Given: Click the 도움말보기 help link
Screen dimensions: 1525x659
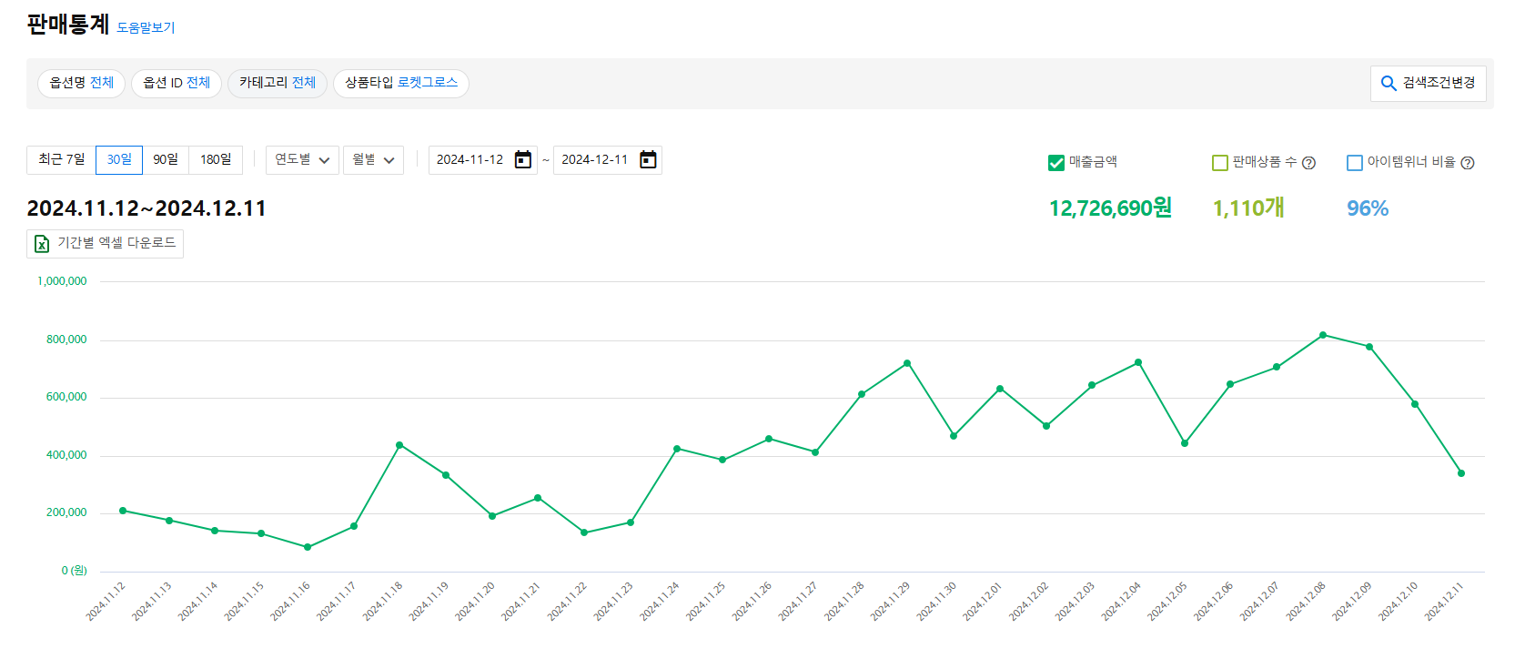Looking at the screenshot, I should 146,28.
